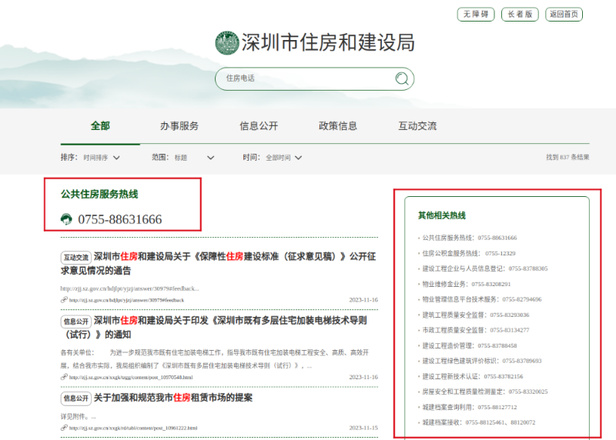
Task: Enable 长者版 elderly mode button
Action: 520,15
